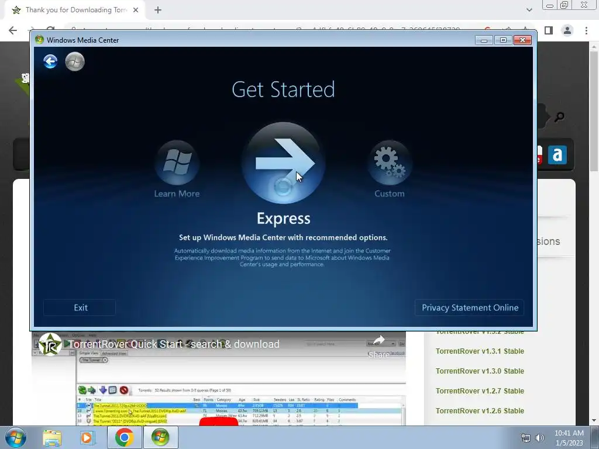Maximize the Windows Media Center window

tap(503, 40)
